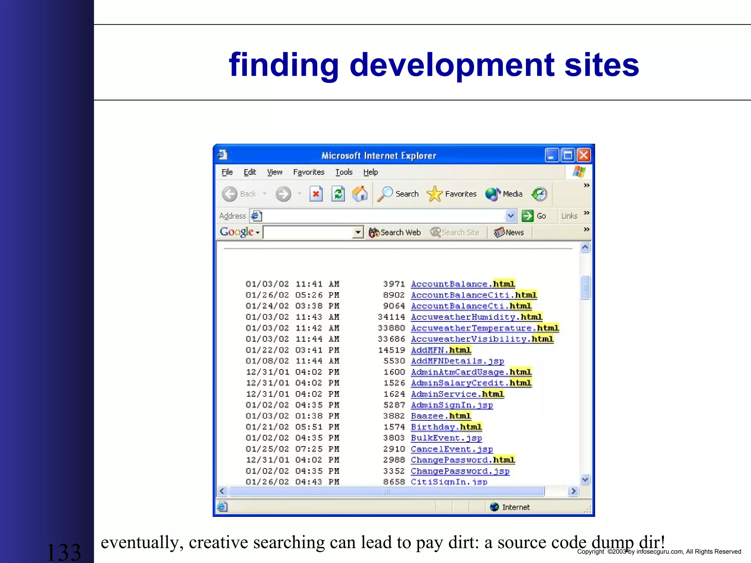Expand the Back button history dropdown

click(x=264, y=194)
